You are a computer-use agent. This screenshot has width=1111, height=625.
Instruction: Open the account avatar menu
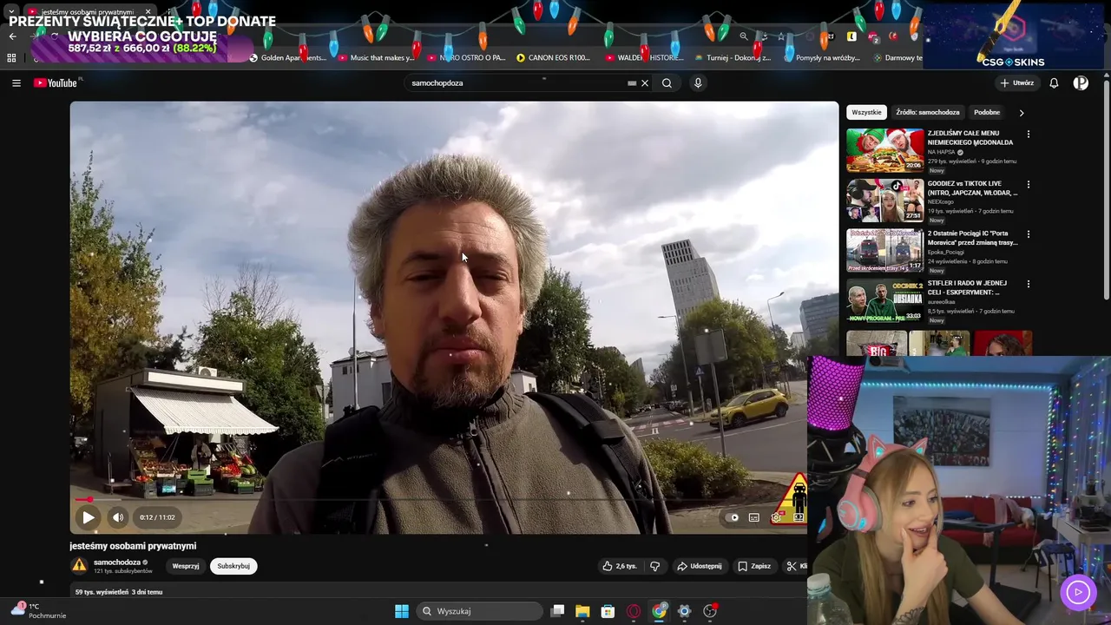click(x=1081, y=83)
